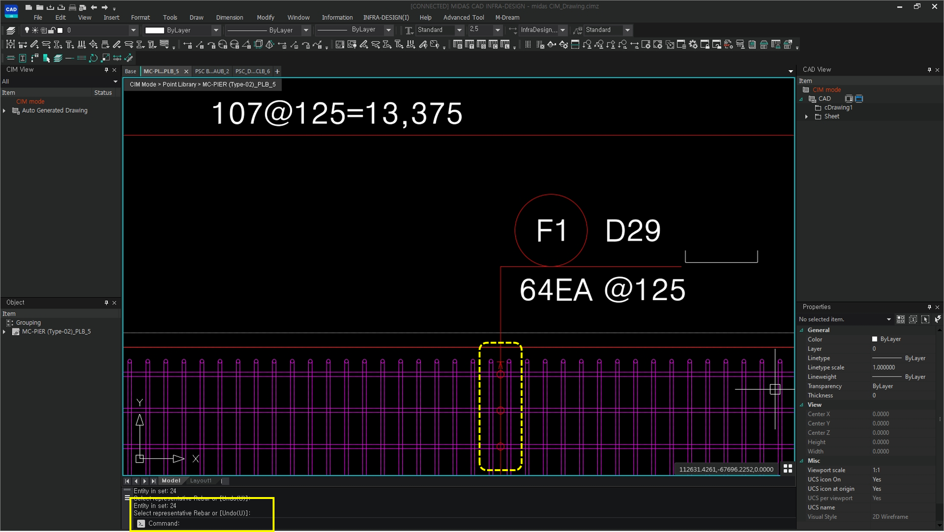Open the color ByLayer dropdown
The image size is (944, 532).
216,30
